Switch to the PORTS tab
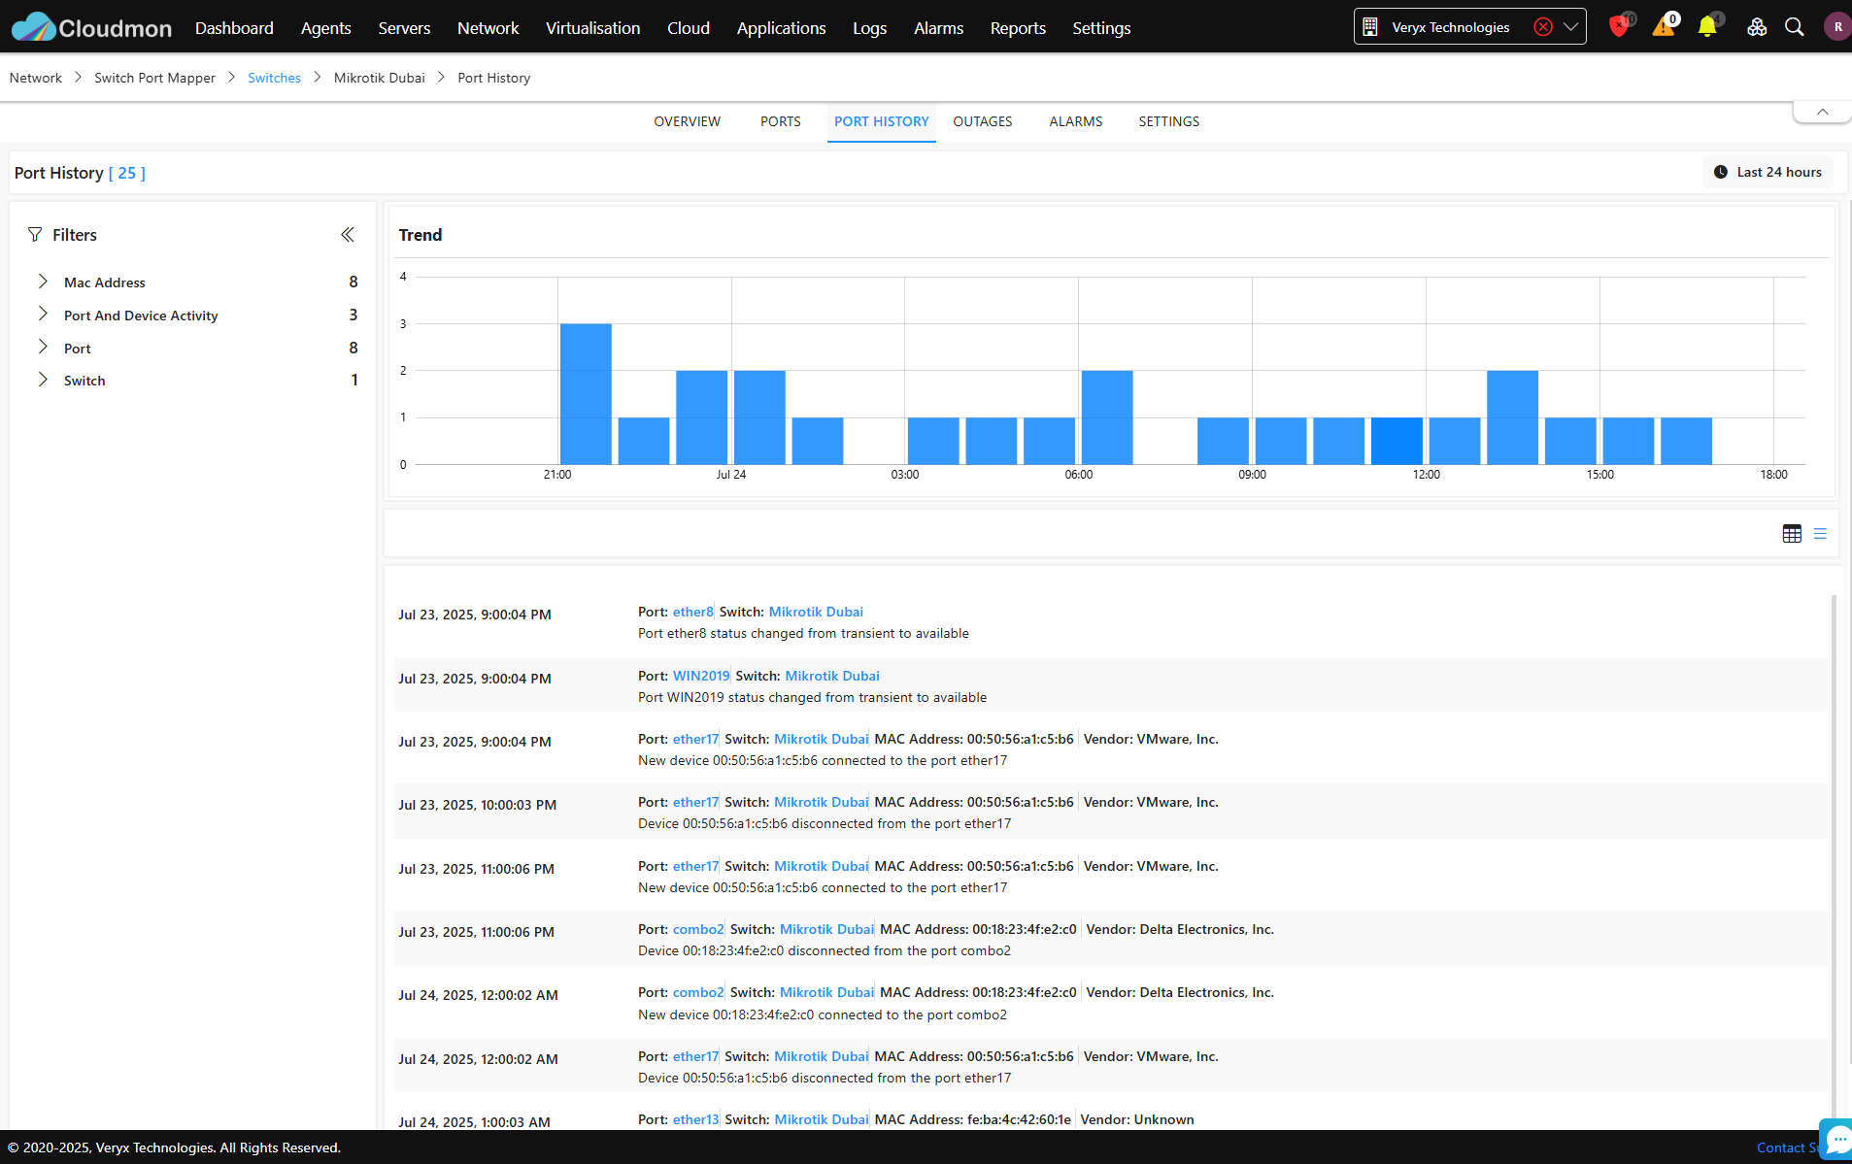Viewport: 1852px width, 1164px height. 780,121
